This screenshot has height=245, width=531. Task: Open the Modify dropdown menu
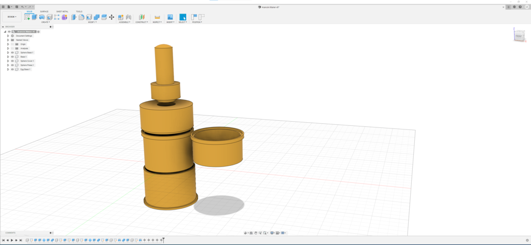pos(92,22)
